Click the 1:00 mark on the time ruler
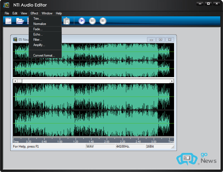This screenshot has height=172, width=223. click(60, 142)
